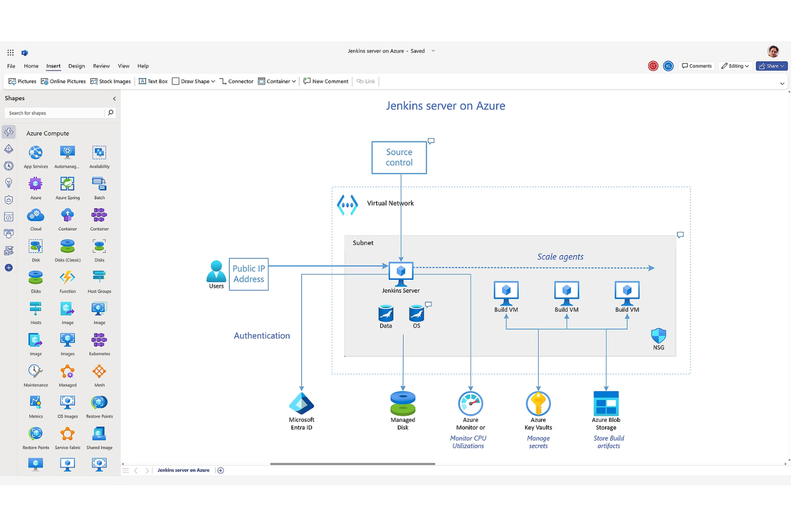Choose the Maintenance shape icon
791x527 pixels.
[x=36, y=372]
